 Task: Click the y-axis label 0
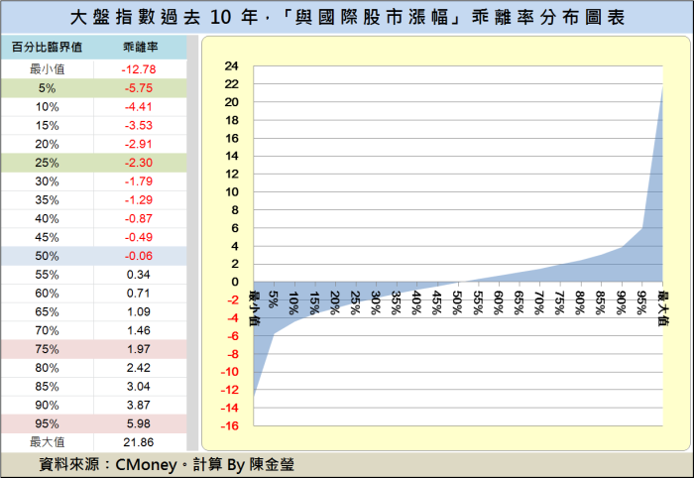point(235,282)
